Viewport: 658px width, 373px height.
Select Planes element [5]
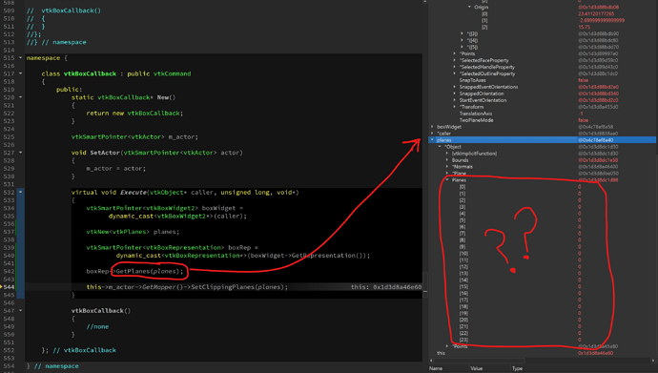tap(543, 220)
